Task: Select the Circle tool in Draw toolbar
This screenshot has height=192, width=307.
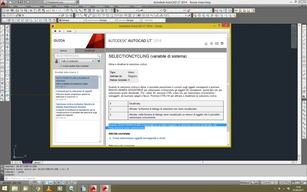Action: pyautogui.click(x=2, y=51)
